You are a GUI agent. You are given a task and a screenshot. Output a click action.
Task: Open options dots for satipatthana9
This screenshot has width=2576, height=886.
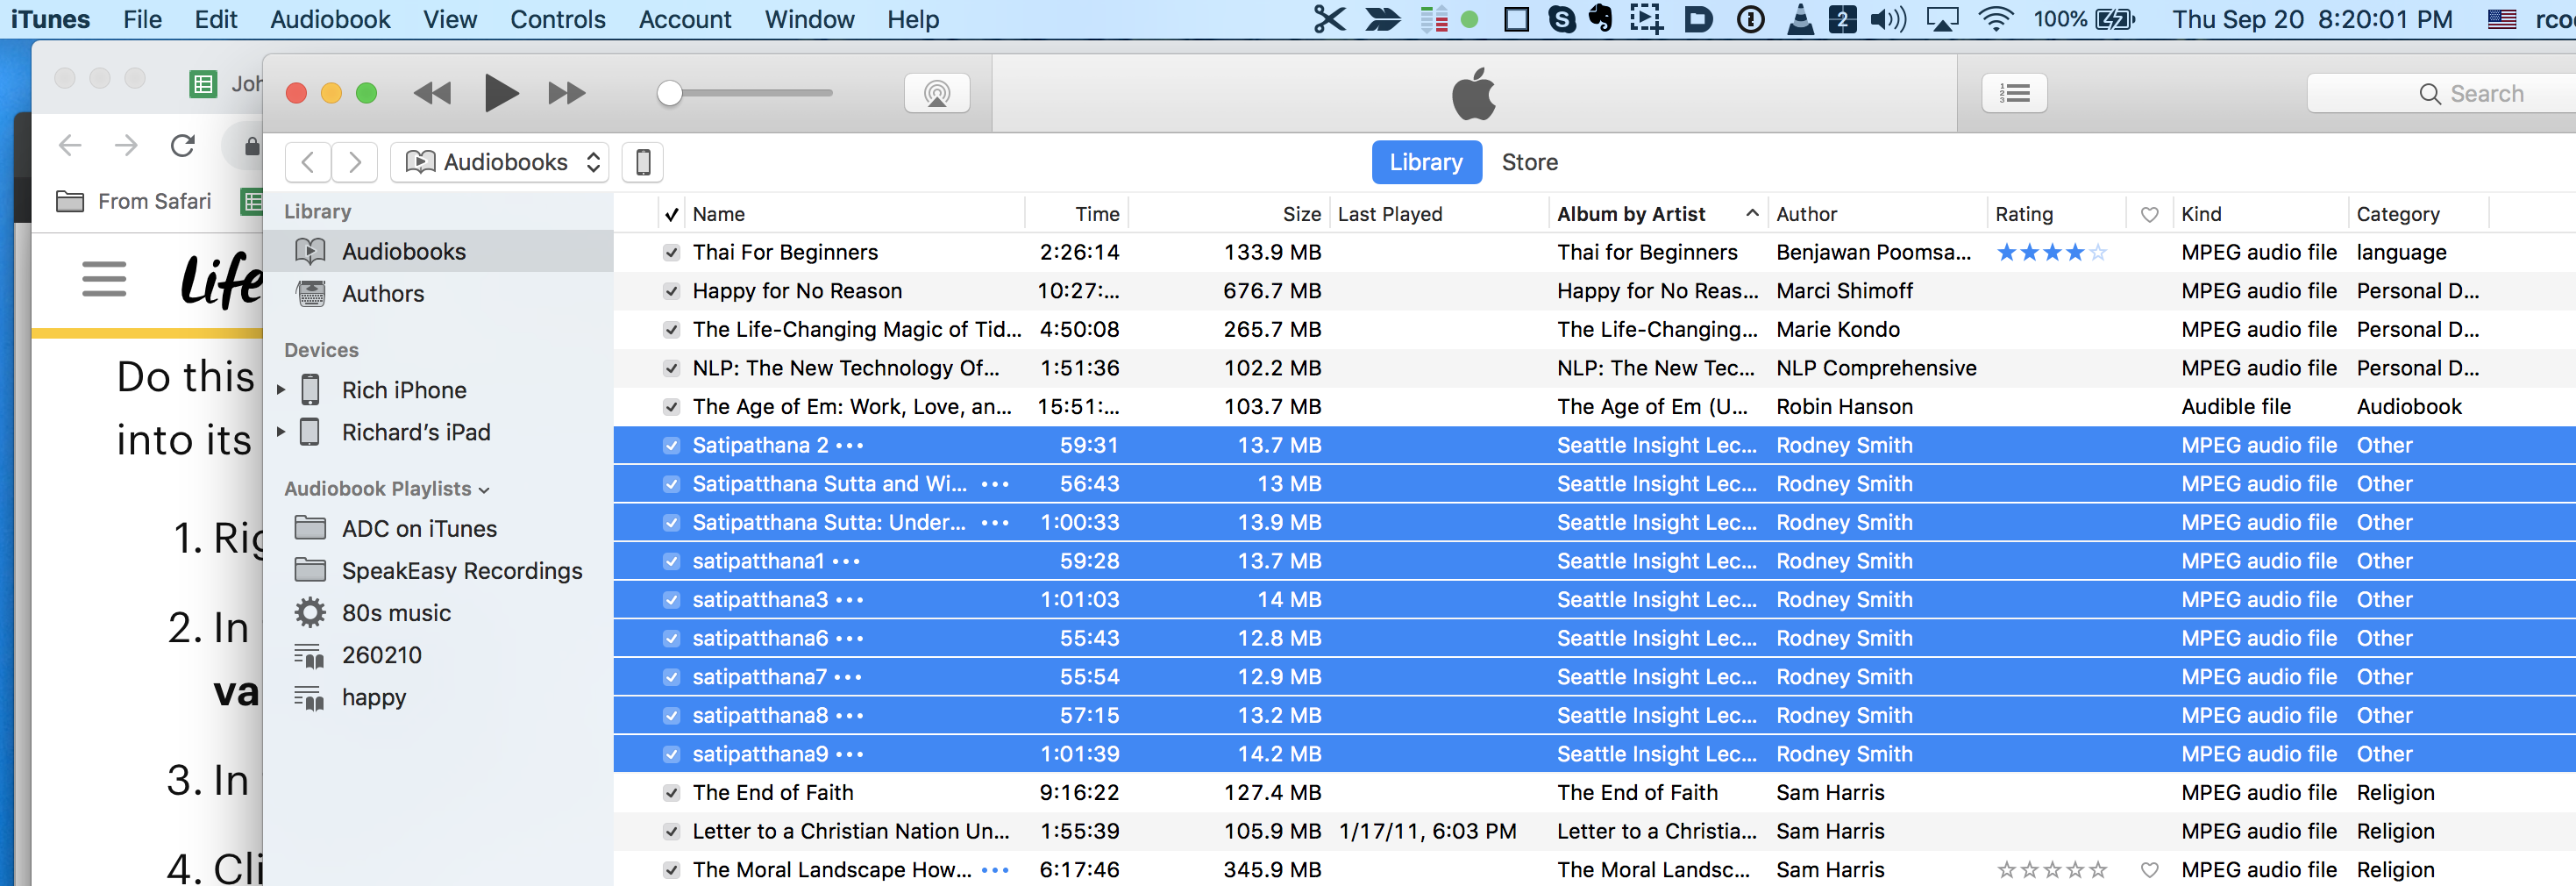click(849, 754)
